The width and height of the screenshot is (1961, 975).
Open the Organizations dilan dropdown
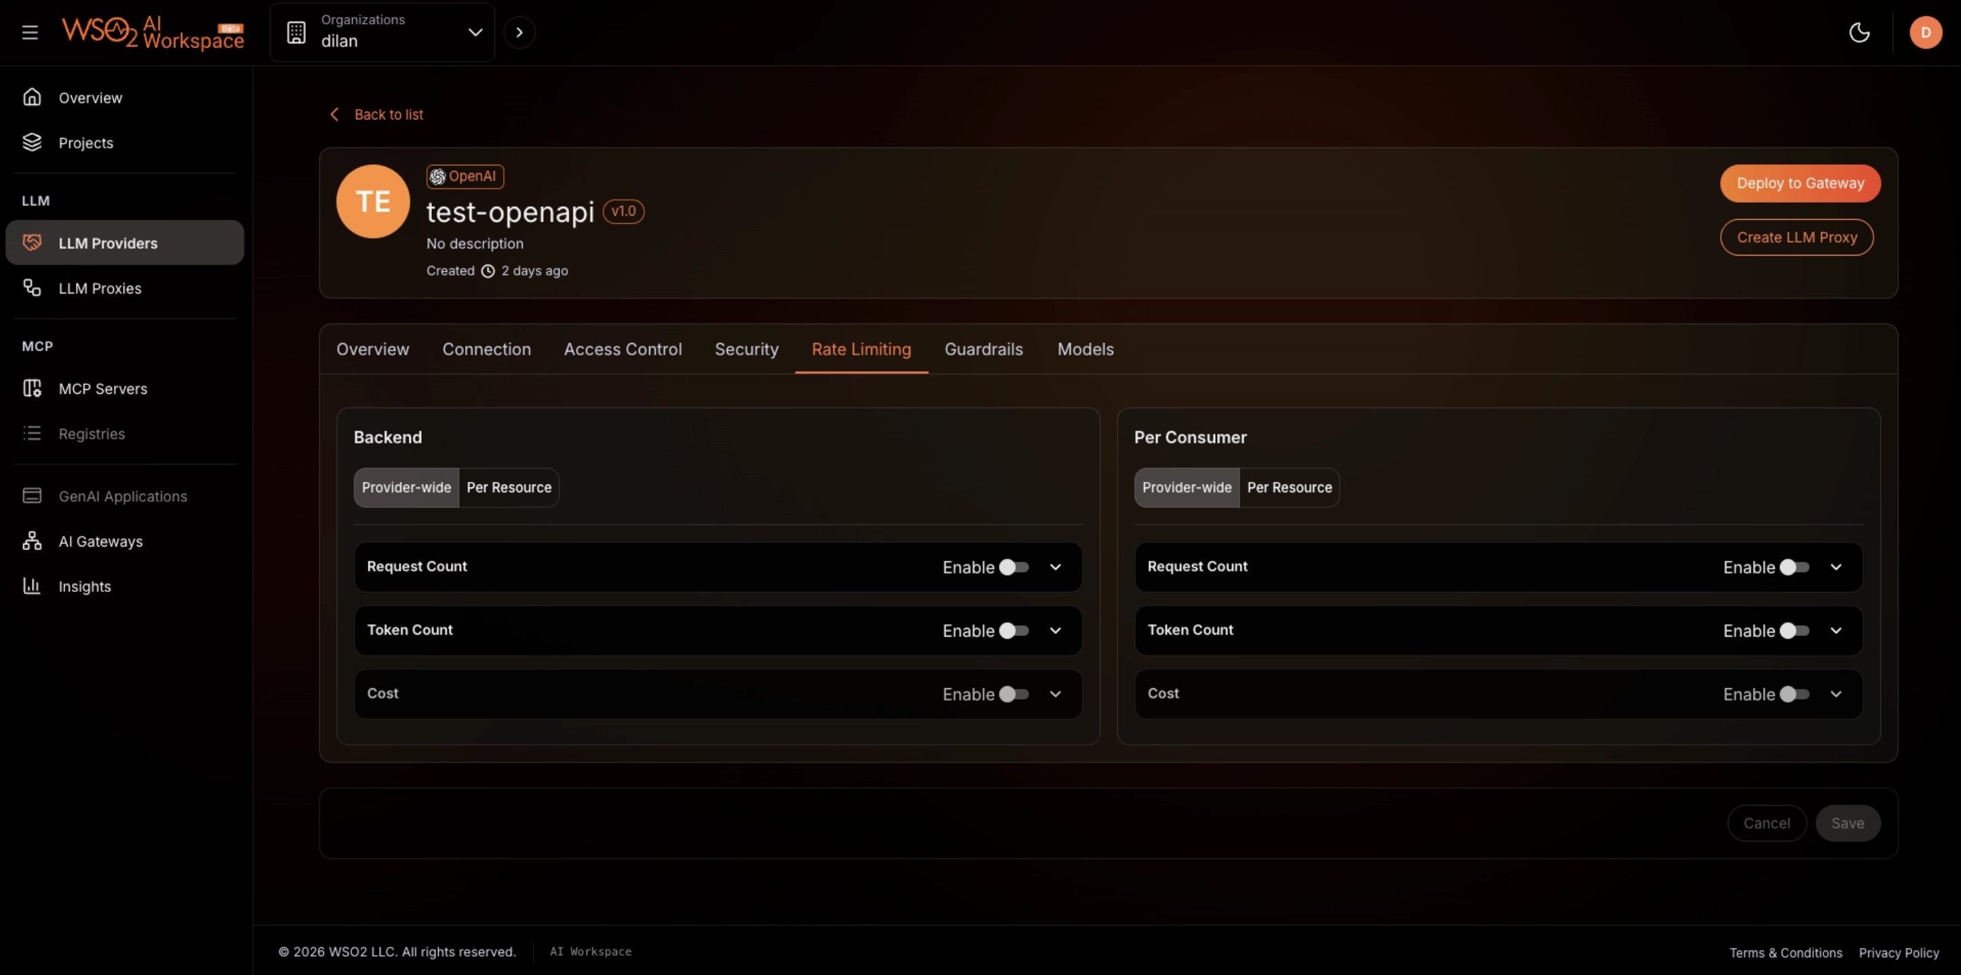pos(382,33)
